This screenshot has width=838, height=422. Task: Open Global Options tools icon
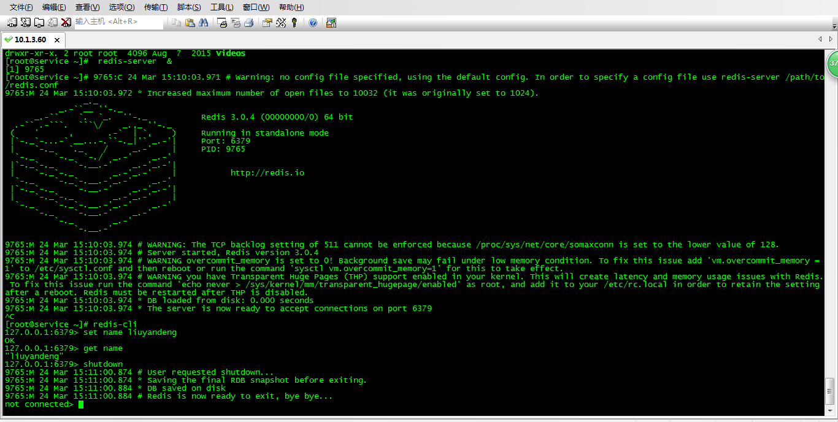(x=281, y=23)
